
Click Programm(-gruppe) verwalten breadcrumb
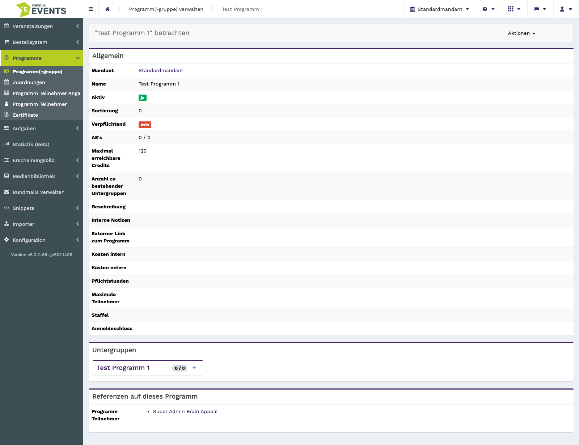[166, 9]
